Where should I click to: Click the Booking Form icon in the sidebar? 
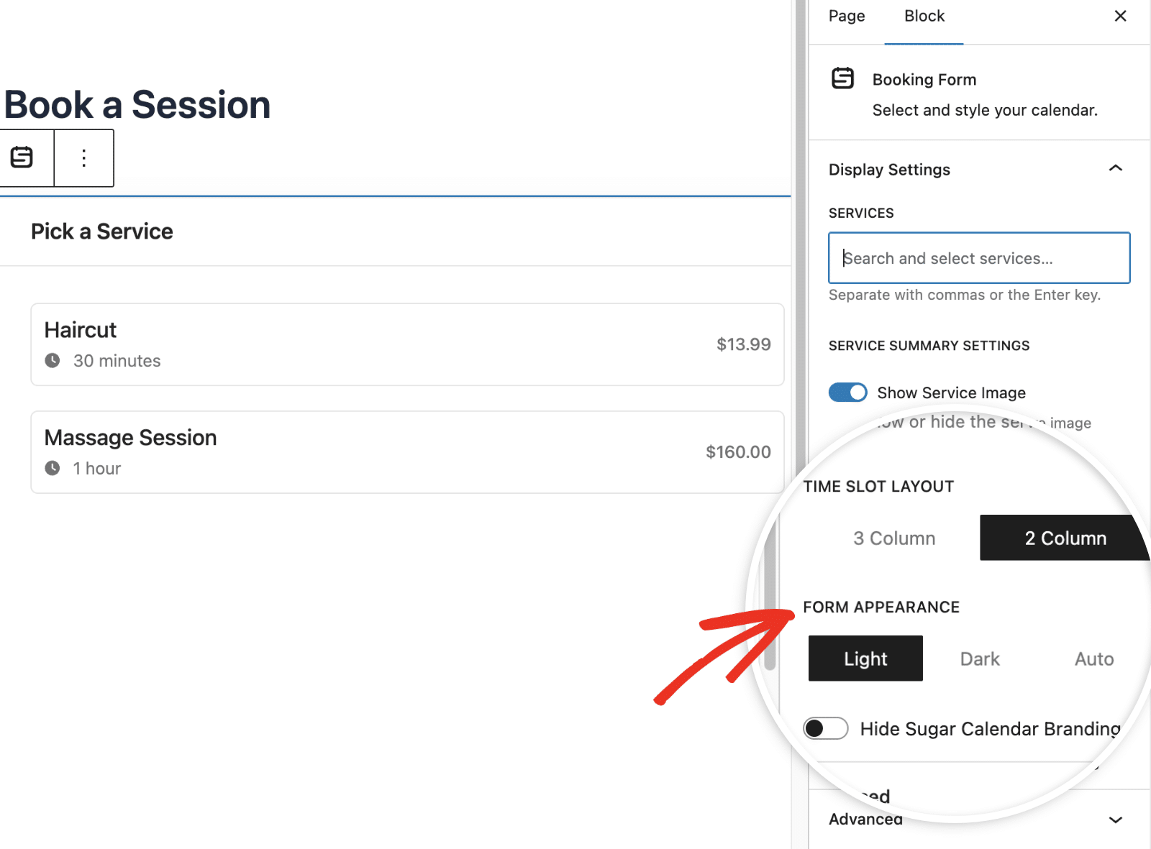coord(843,78)
